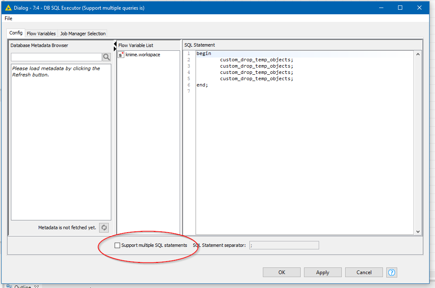
Task: Click the blue help question mark icon
Action: (392, 272)
